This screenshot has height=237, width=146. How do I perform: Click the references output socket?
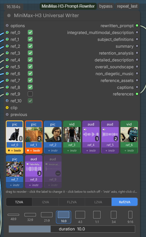[x=137, y=94]
